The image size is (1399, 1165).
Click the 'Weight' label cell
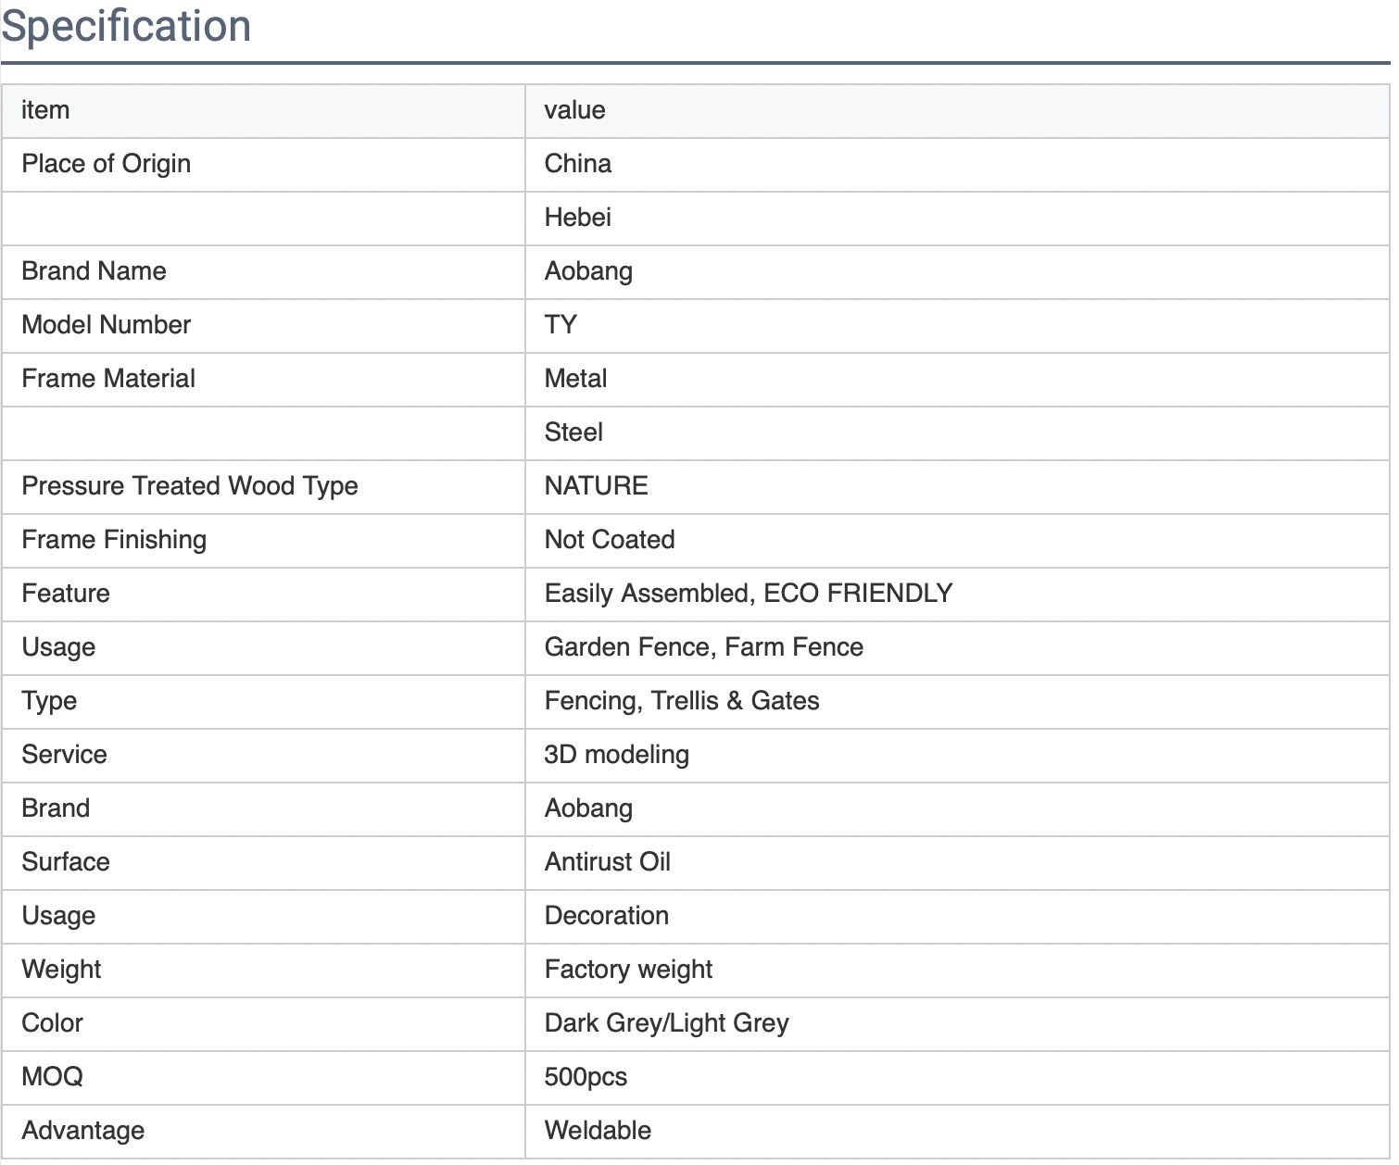point(263,971)
